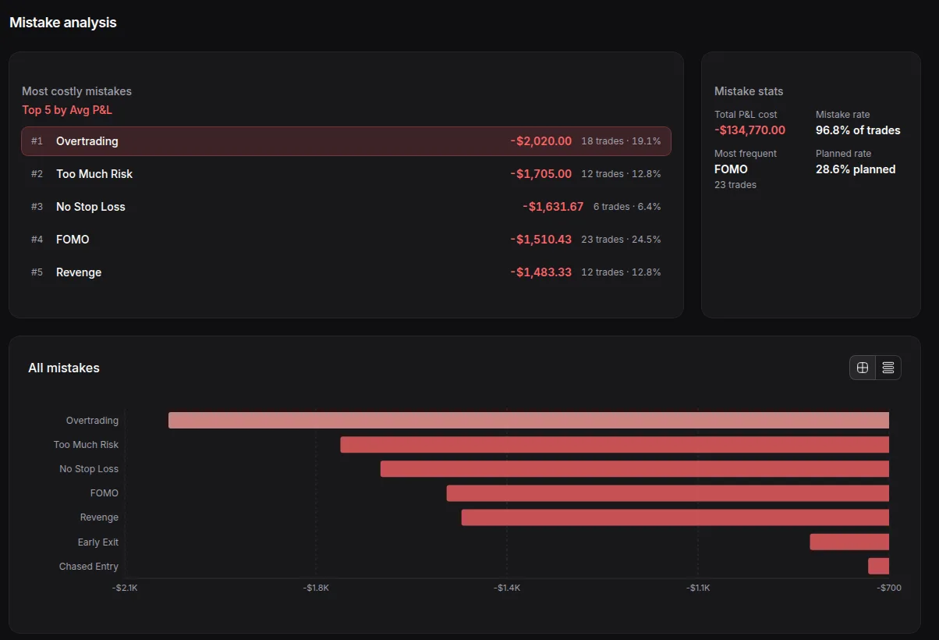Viewport: 939px width, 640px height.
Task: Switch to grid view icon in All mistakes
Action: 863,368
